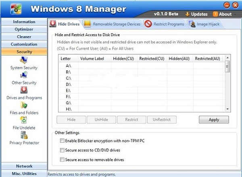Click the drive list scroll up arrow
The image size is (242, 177).
click(227, 58)
